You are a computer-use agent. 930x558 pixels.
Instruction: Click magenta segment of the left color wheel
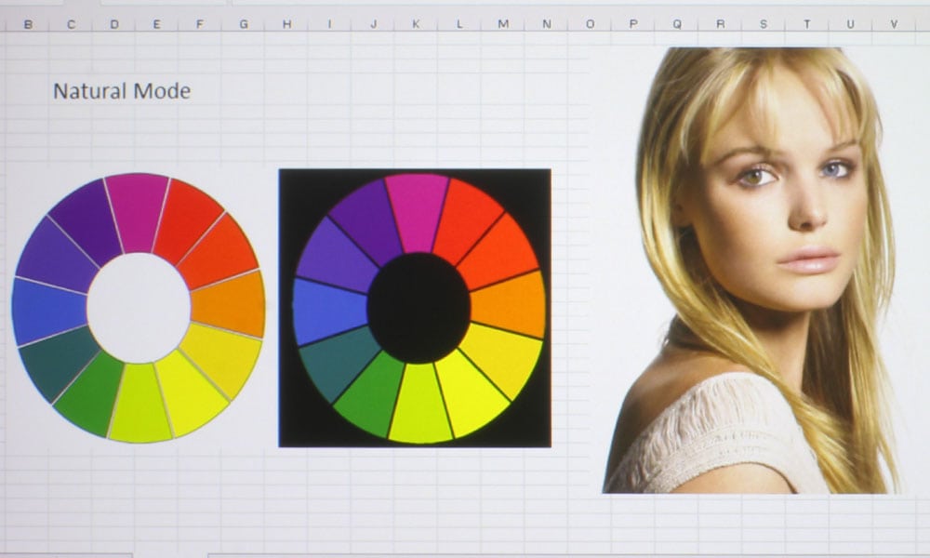[x=137, y=211]
